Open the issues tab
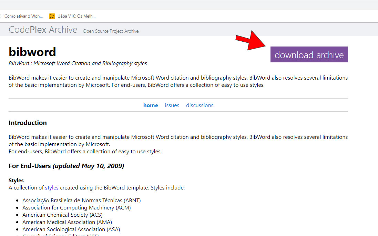 (172, 105)
